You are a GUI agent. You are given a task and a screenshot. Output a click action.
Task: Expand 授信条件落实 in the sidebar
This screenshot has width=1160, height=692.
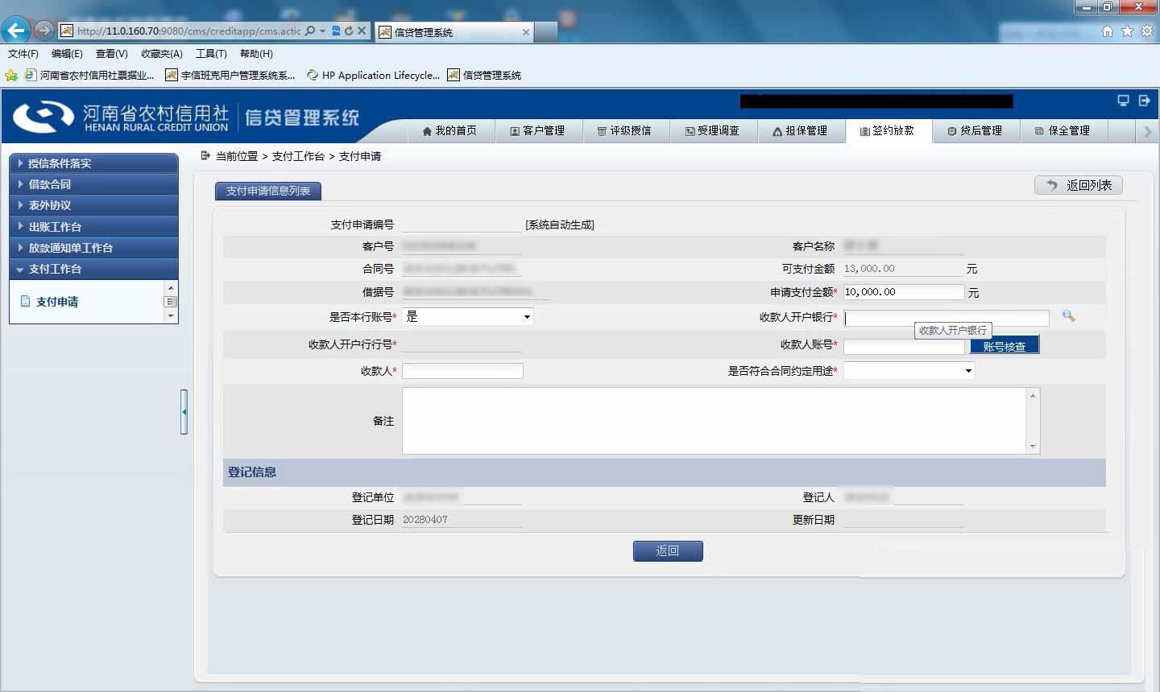(x=93, y=163)
